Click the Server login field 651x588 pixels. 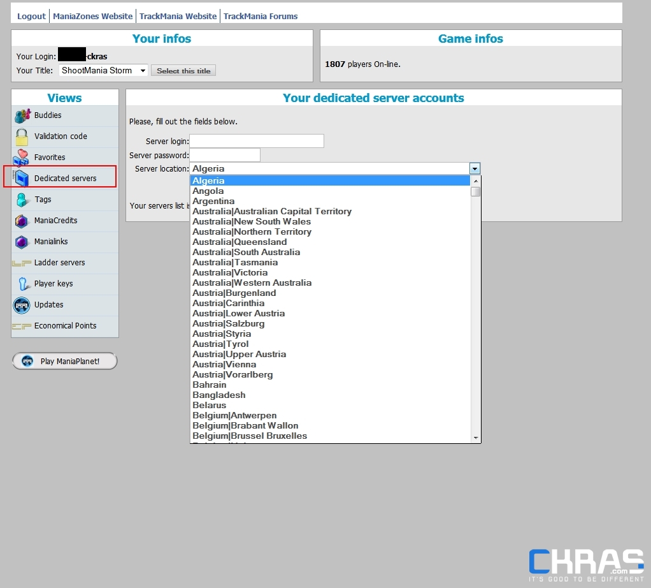click(257, 141)
